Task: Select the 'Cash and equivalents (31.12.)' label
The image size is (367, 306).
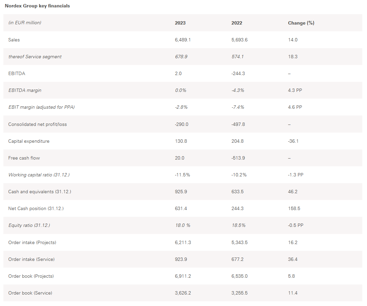Action: pyautogui.click(x=40, y=192)
